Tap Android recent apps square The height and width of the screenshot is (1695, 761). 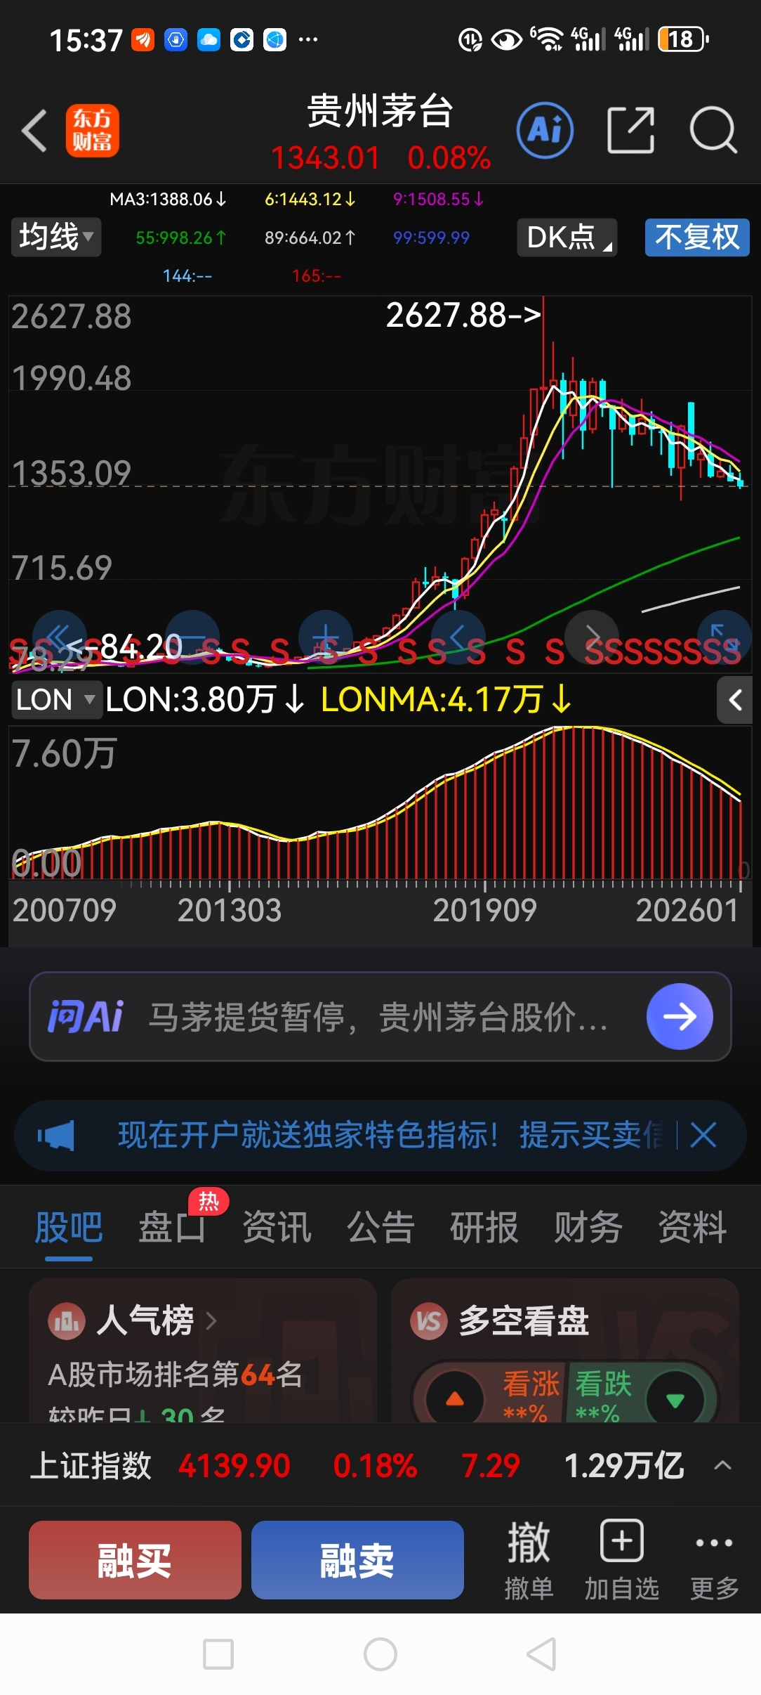click(x=218, y=1654)
